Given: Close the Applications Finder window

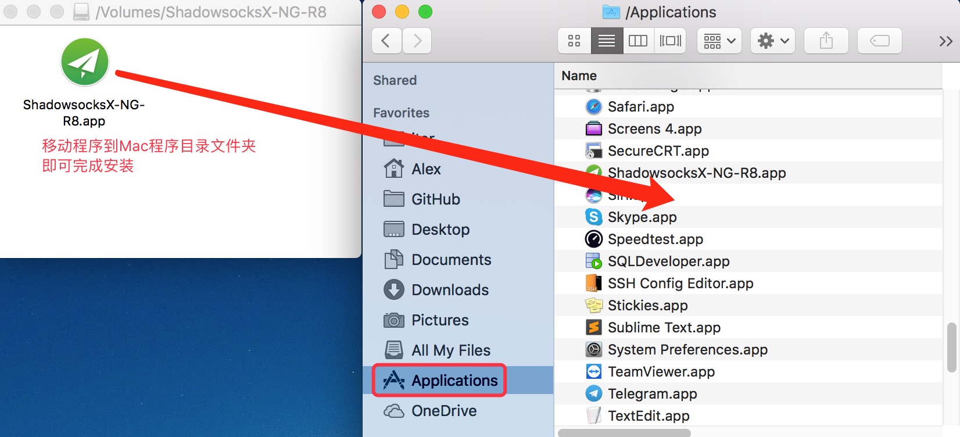Looking at the screenshot, I should coord(379,12).
